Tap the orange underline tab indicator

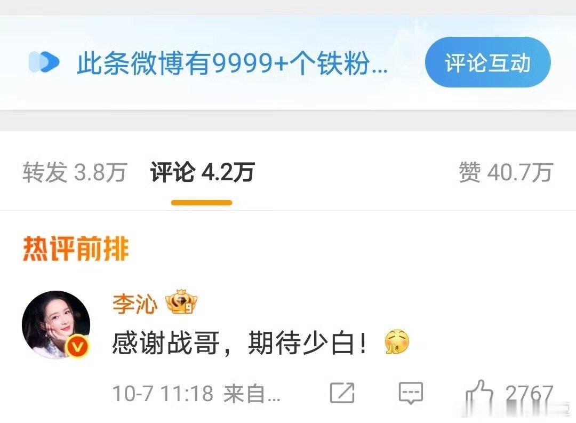tap(202, 203)
